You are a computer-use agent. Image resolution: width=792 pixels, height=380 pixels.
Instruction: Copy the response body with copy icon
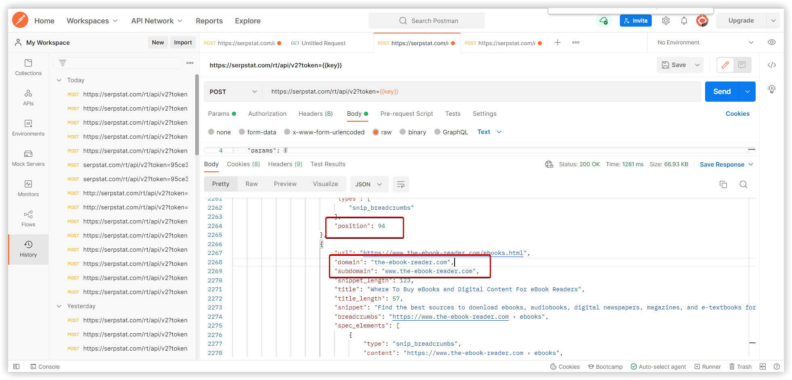[723, 184]
